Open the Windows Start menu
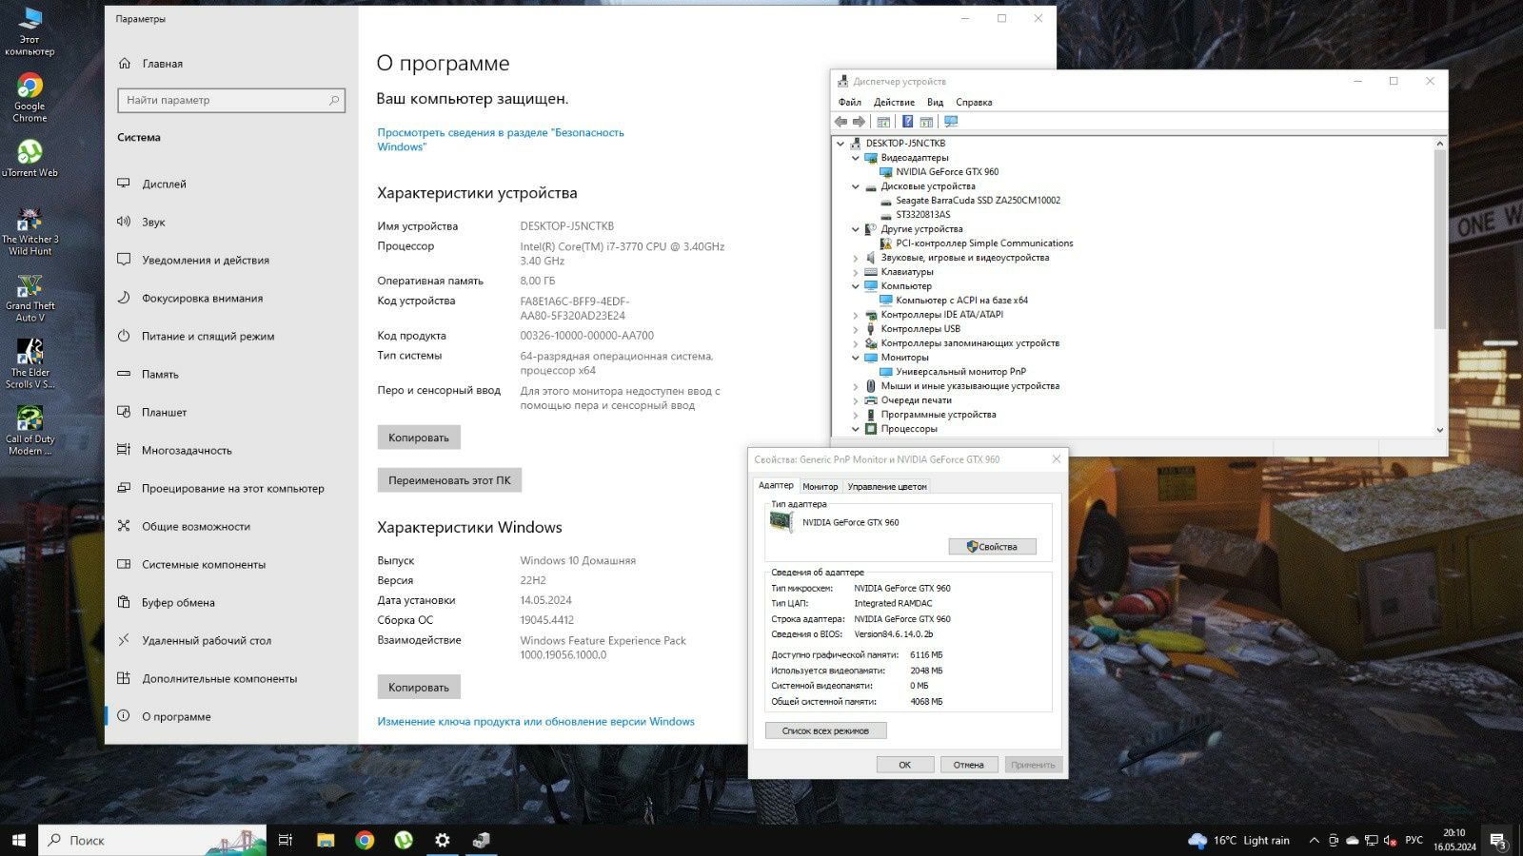 [x=19, y=840]
